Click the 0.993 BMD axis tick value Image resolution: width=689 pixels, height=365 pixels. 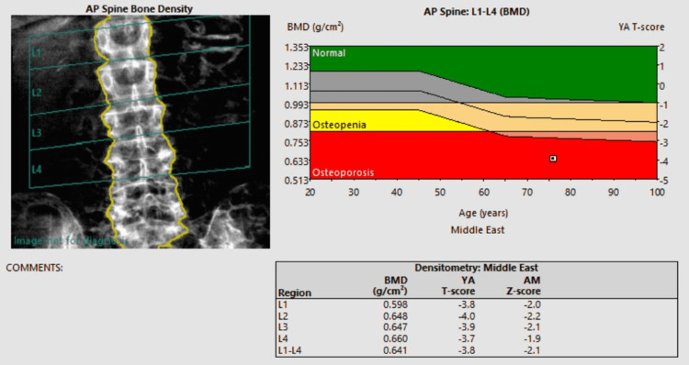click(x=297, y=105)
